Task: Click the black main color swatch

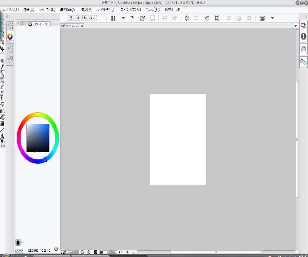Action: 18,242
